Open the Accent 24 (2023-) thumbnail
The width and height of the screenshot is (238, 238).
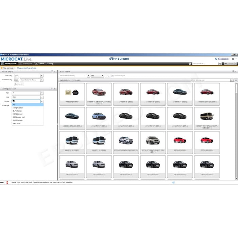click(180, 94)
